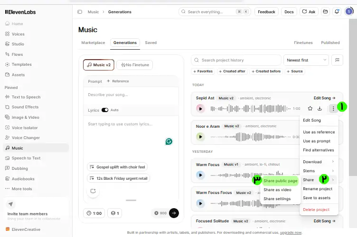The height and width of the screenshot is (237, 357).
Task: Open Templates in sidebar
Action: click(18, 64)
